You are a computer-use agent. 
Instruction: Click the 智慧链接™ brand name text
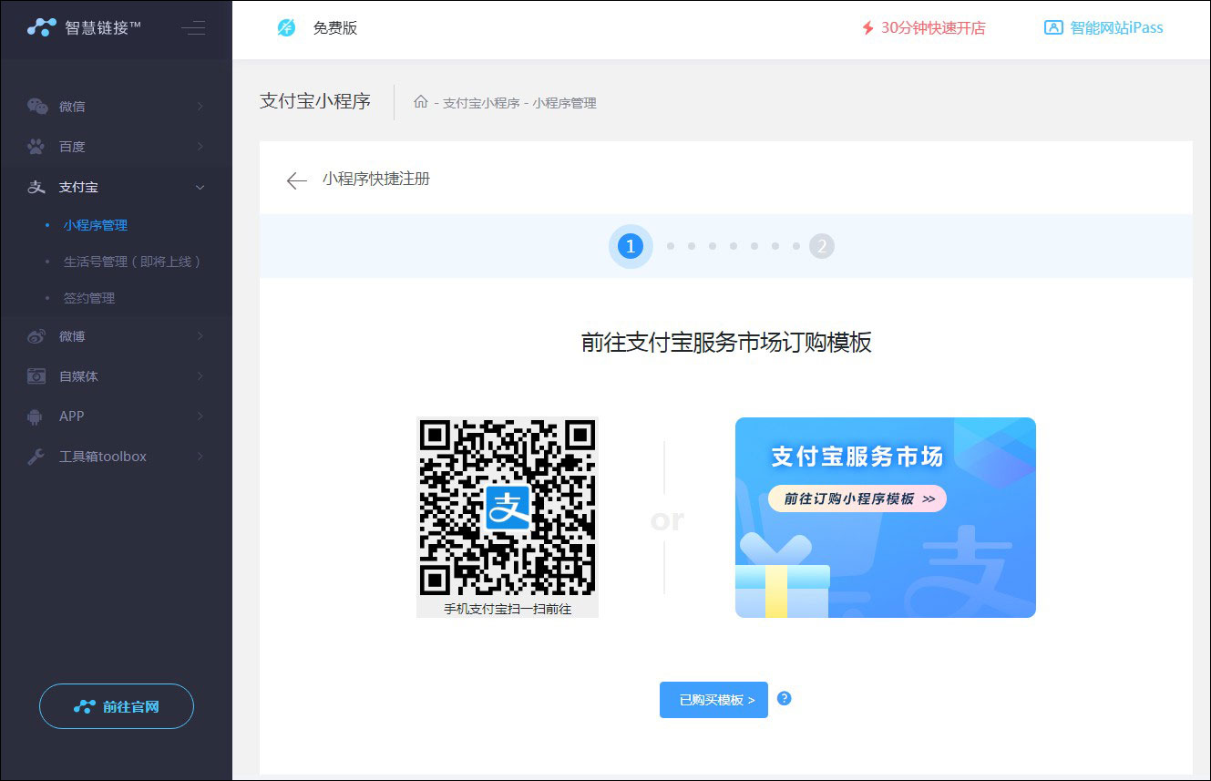tap(103, 27)
